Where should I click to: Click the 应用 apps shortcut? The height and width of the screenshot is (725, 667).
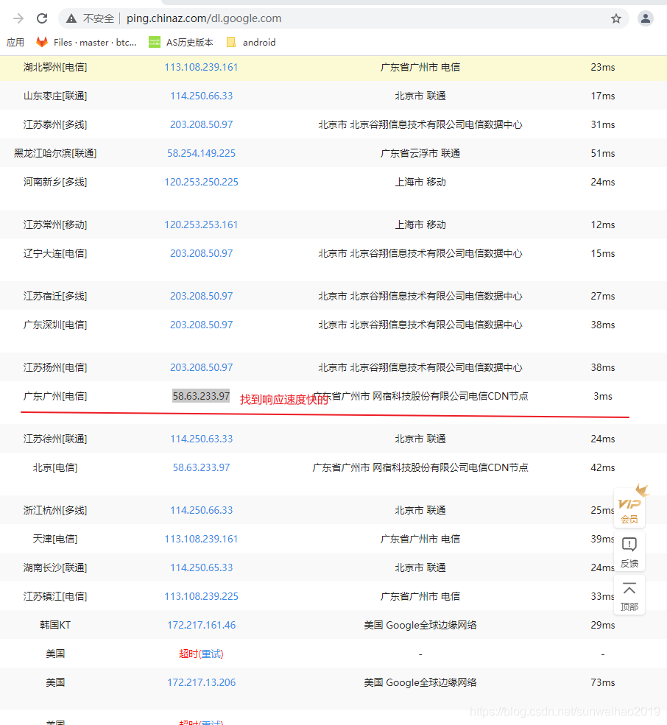pos(15,43)
